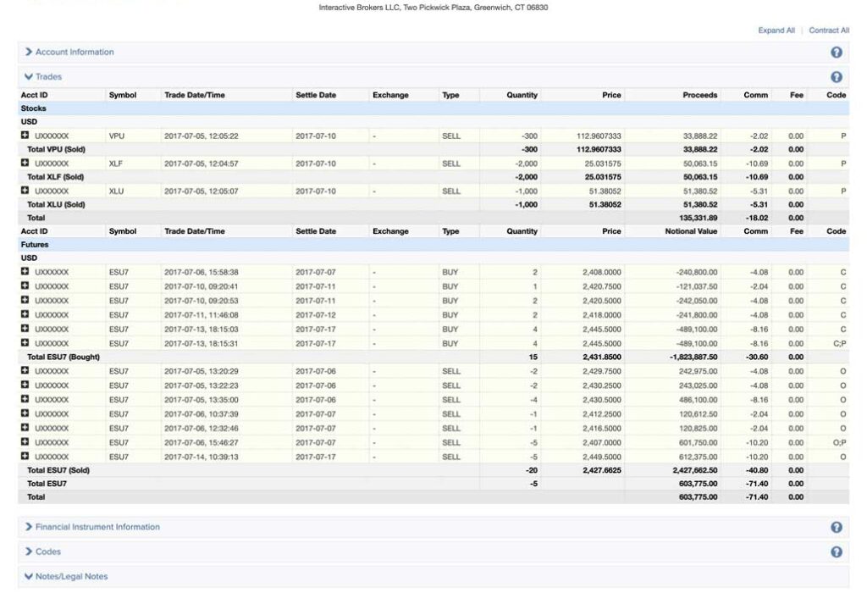The image size is (867, 604).
Task: Expand the Codes section
Action: pos(47,551)
